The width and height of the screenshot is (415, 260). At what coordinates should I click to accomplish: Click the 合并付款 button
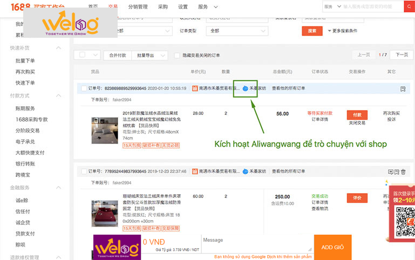(118, 55)
